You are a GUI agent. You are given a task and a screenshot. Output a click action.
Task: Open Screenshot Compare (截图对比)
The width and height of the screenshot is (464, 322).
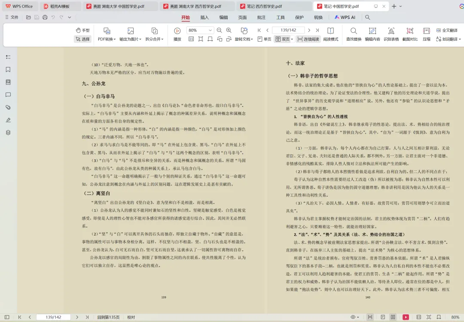[410, 34]
